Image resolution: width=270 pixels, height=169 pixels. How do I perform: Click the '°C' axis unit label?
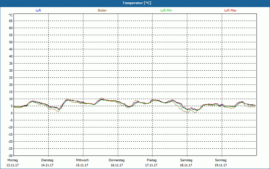coord(11,15)
